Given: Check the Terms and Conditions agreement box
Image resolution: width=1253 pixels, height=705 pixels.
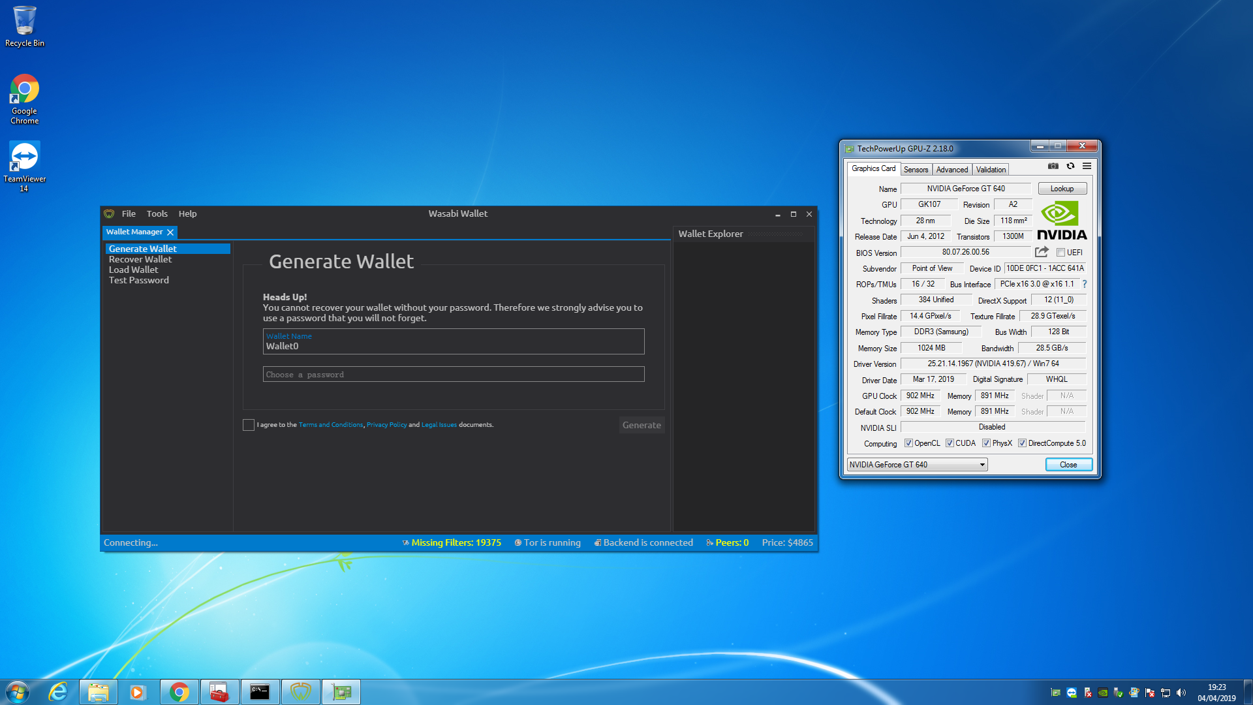Looking at the screenshot, I should point(249,425).
